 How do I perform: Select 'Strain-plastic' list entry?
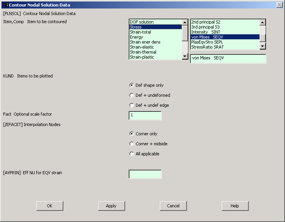point(156,57)
